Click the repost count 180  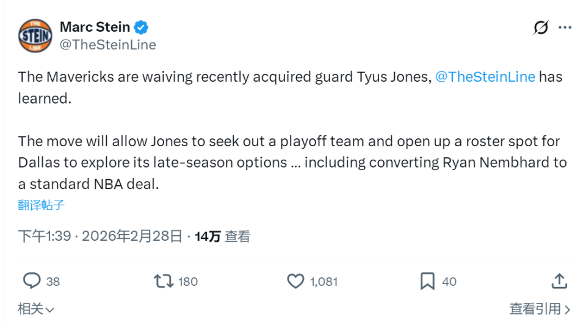pos(188,282)
